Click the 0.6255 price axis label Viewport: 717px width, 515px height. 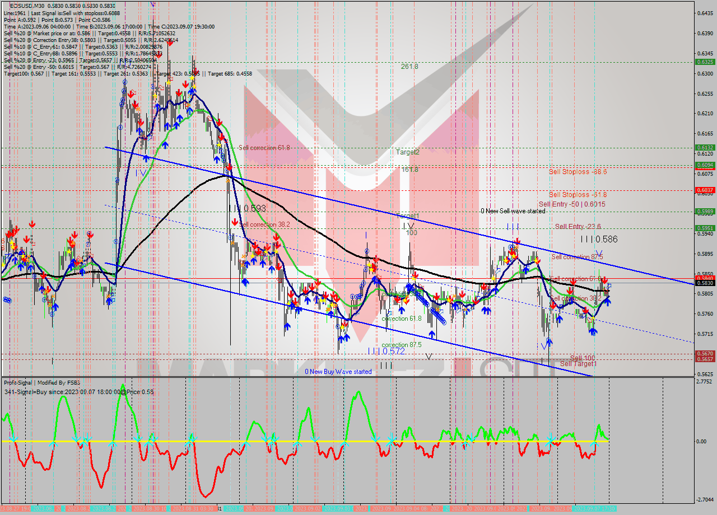tap(705, 93)
